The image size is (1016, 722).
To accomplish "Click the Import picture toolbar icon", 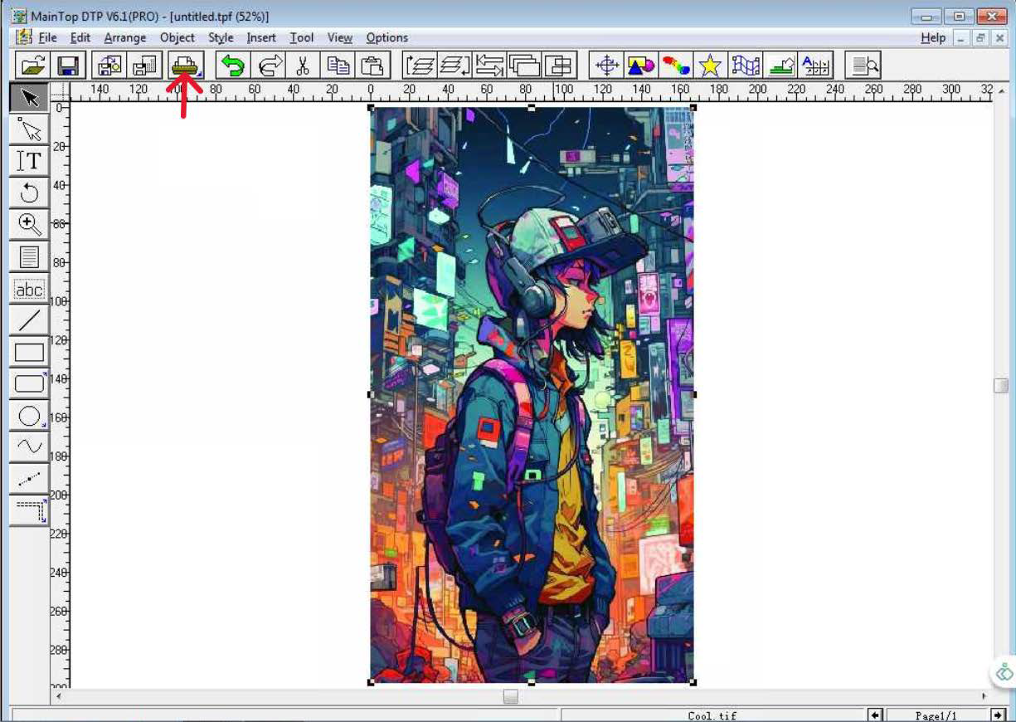I will [109, 65].
